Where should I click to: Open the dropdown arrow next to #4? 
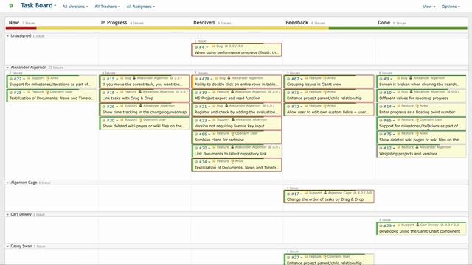tap(206, 47)
